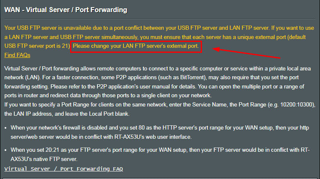Viewport: 320px width, 179px height.
Task: Click the second bullet dot before FTP note
Action: [x=5, y=150]
